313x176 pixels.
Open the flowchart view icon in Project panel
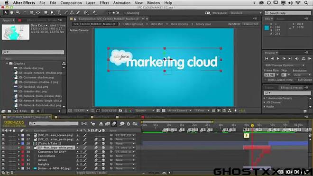click(x=64, y=63)
